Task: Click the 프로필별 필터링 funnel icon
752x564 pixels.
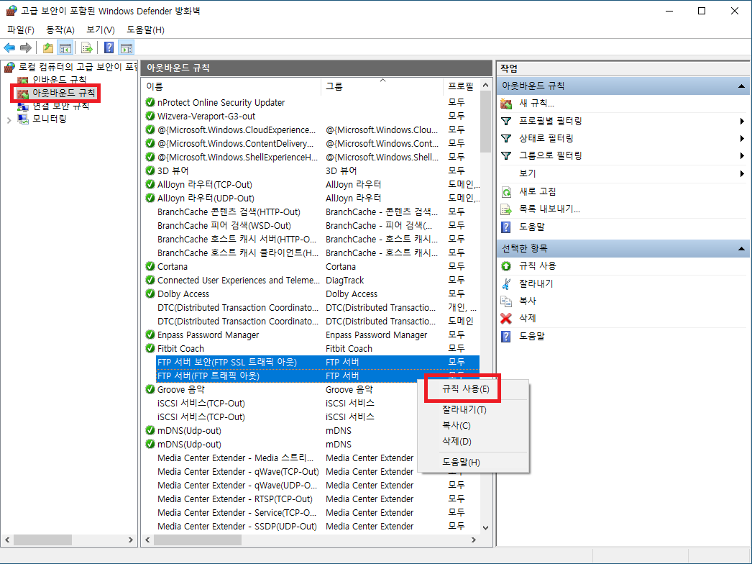Action: coord(506,121)
